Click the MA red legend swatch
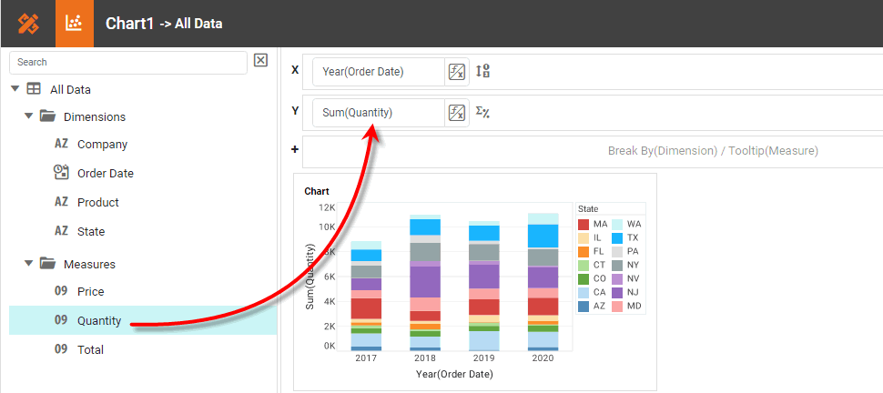 584,224
